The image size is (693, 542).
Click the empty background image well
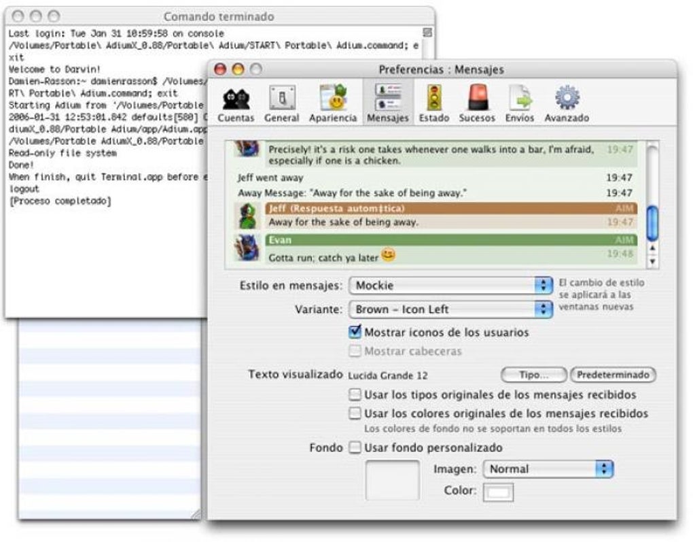(x=393, y=480)
